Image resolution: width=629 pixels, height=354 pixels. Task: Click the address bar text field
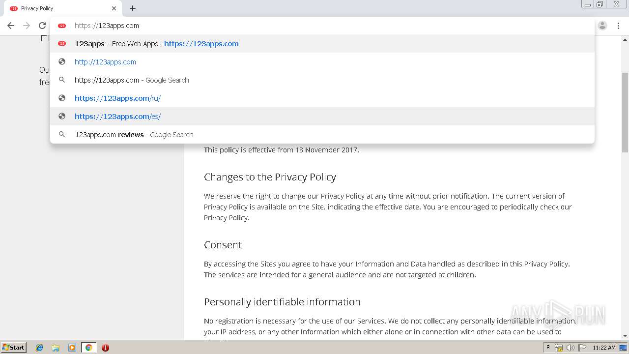295,26
